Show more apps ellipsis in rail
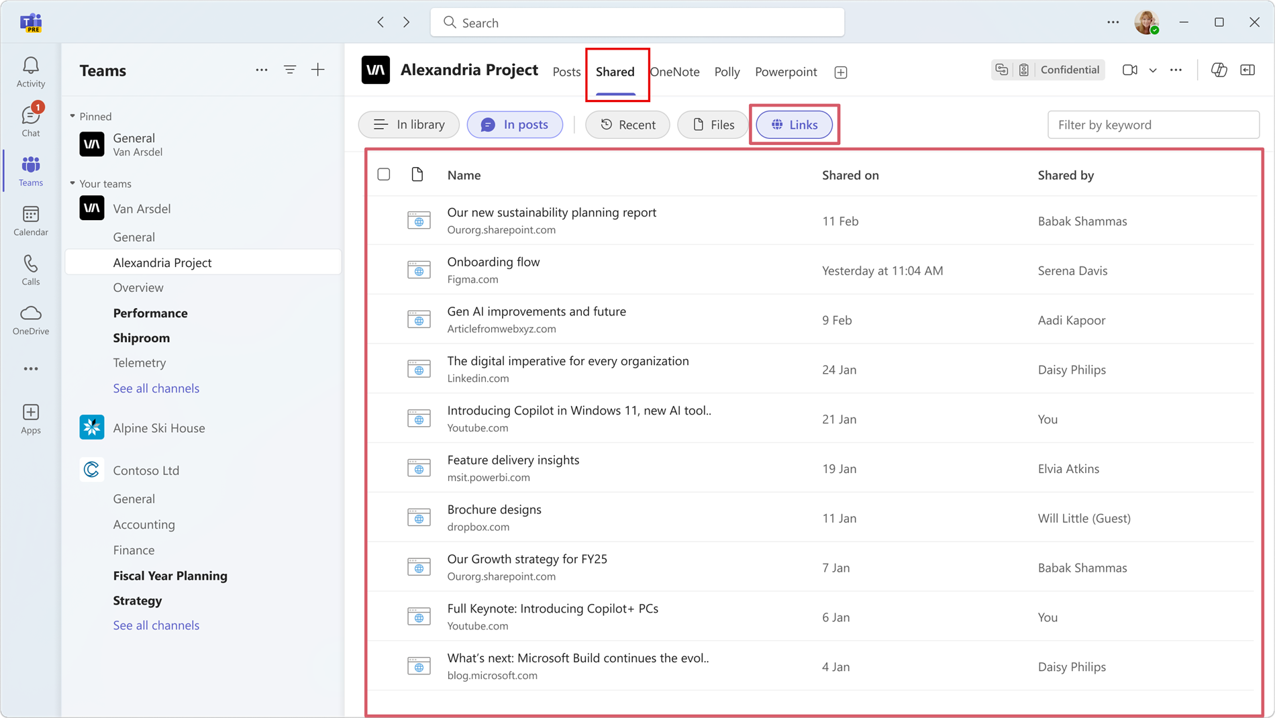Image resolution: width=1275 pixels, height=718 pixels. pos(31,368)
